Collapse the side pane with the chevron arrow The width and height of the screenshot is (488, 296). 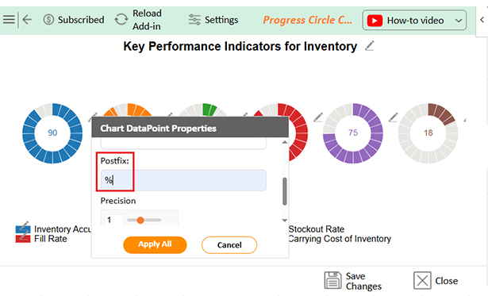coord(482,20)
